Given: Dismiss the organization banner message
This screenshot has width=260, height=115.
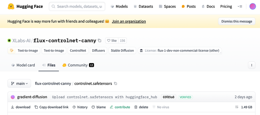Looking at the screenshot, I should 237,21.
